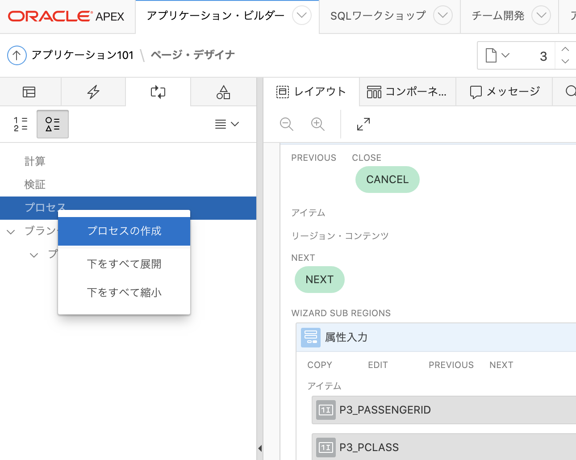Collapse the left pane with splitter arrow

260,448
